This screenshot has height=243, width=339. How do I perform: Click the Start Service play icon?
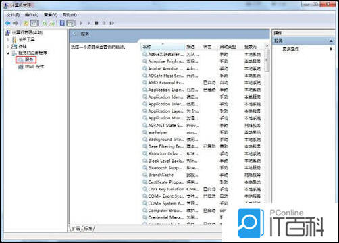pyautogui.click(x=81, y=23)
